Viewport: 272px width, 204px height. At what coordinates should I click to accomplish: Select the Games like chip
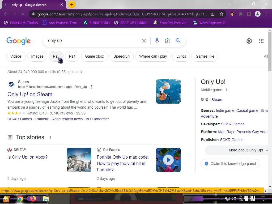point(205,56)
